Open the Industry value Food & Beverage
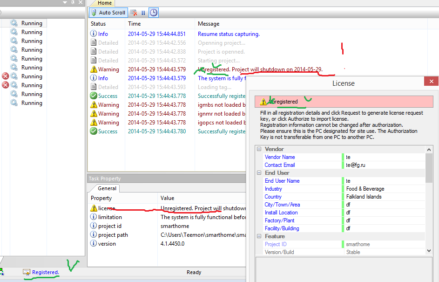 click(x=385, y=189)
